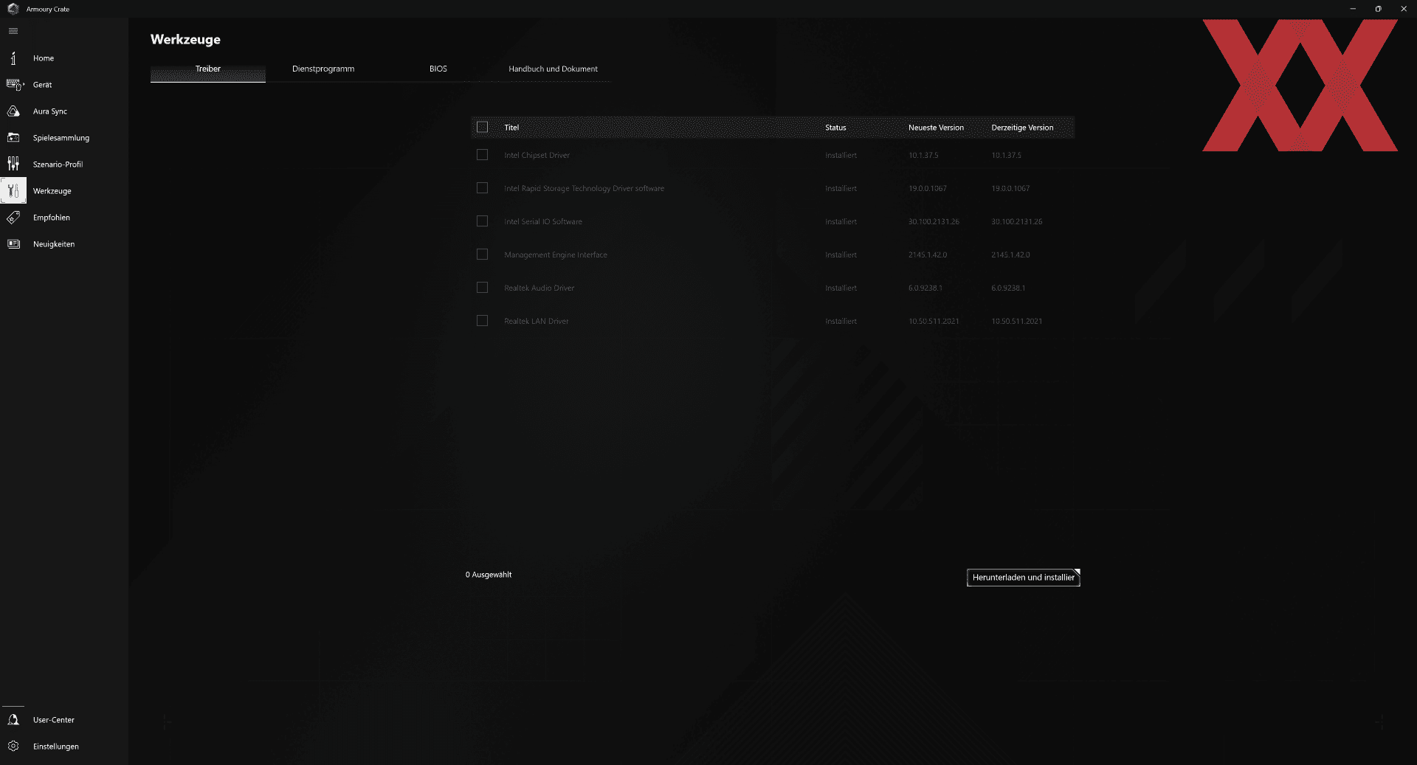
Task: Click Intel Rapid Storage newest version 19.0.0.1067
Action: click(x=928, y=189)
